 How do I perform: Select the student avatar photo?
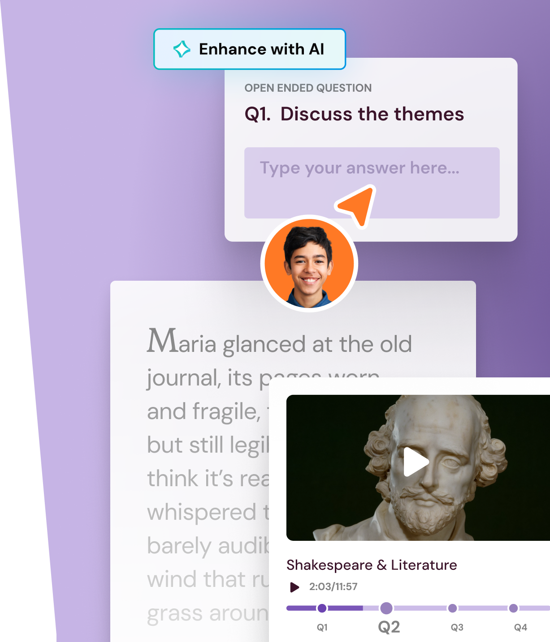pyautogui.click(x=309, y=263)
